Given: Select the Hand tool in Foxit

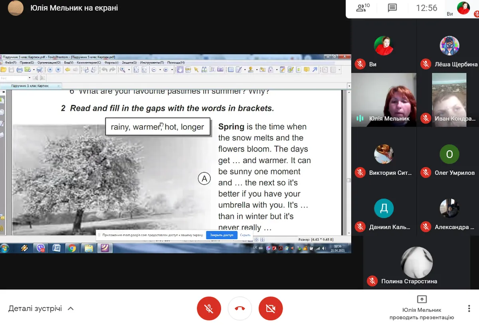Looking at the screenshot, I should (180, 70).
